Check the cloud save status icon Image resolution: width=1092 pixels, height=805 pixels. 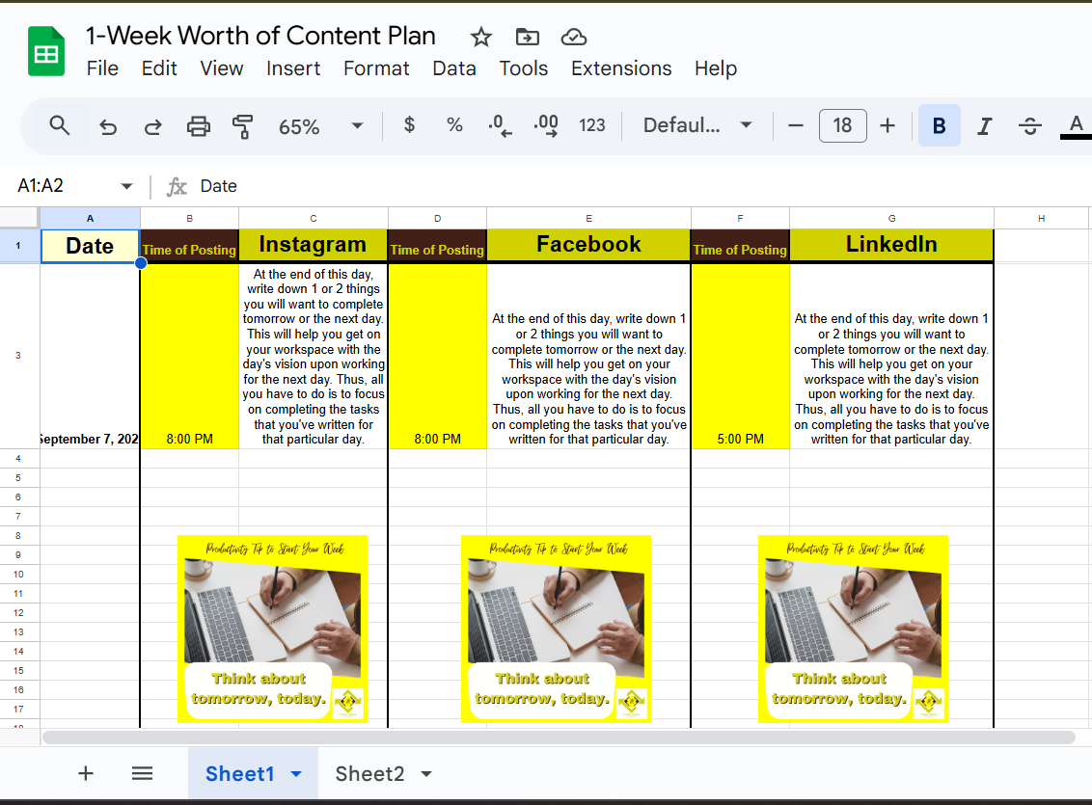(x=574, y=38)
